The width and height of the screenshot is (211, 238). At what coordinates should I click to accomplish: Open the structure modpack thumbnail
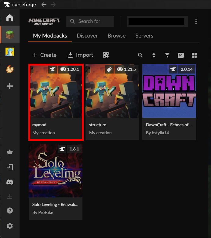click(x=112, y=91)
